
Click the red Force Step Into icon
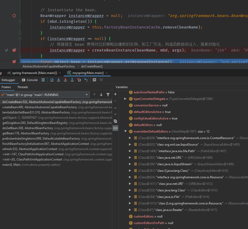click(65, 80)
